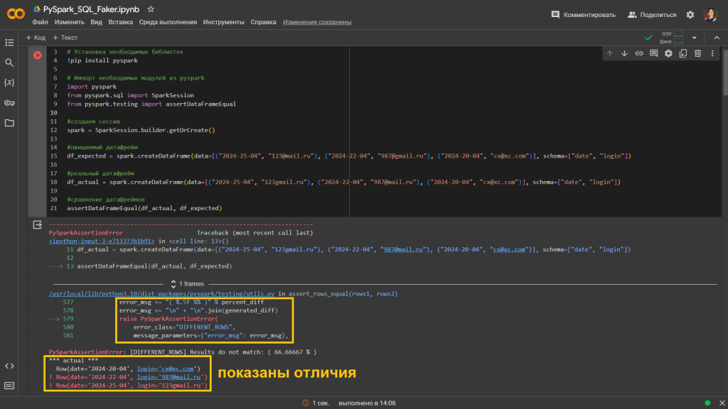Add a new text cell with Текст

[65, 38]
